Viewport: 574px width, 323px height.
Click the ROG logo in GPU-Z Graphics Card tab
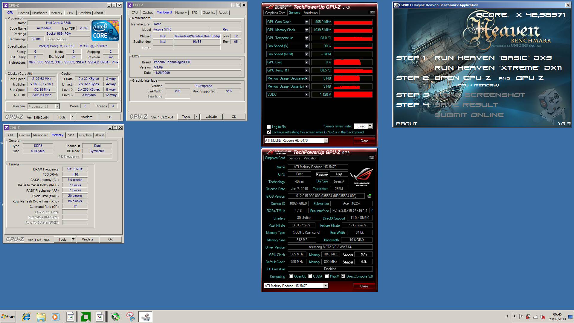click(361, 177)
